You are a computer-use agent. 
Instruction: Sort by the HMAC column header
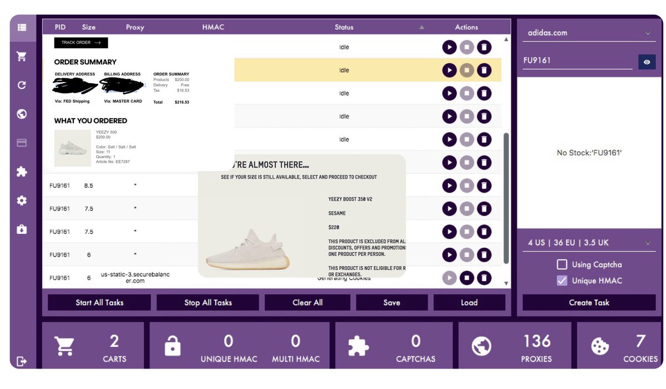tap(213, 27)
